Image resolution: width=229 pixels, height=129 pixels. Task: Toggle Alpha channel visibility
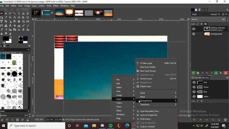[x=194, y=96]
